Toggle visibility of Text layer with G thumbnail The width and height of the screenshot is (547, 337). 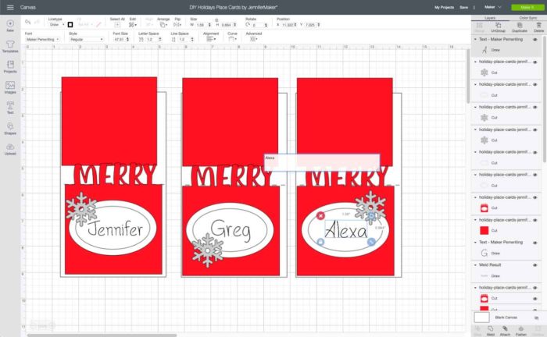(535, 243)
